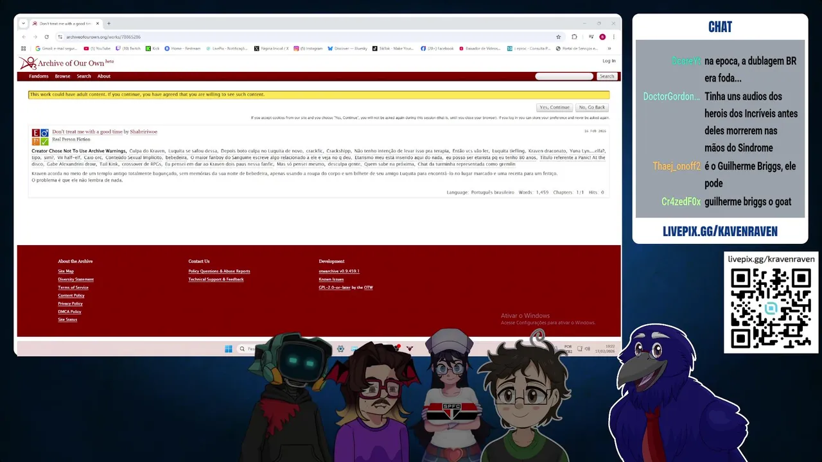The image size is (822, 462).
Task: Open the Fandoms menu
Action: tap(39, 76)
